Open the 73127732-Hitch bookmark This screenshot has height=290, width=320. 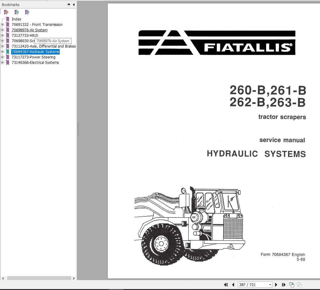point(25,35)
